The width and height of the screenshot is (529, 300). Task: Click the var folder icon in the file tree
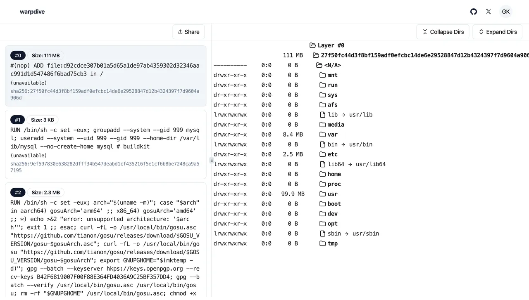[322, 135]
